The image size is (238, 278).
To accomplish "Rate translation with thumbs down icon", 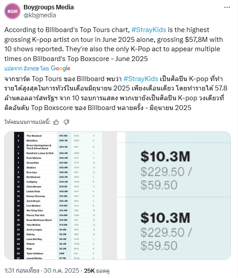I will pyautogui.click(x=66, y=122).
